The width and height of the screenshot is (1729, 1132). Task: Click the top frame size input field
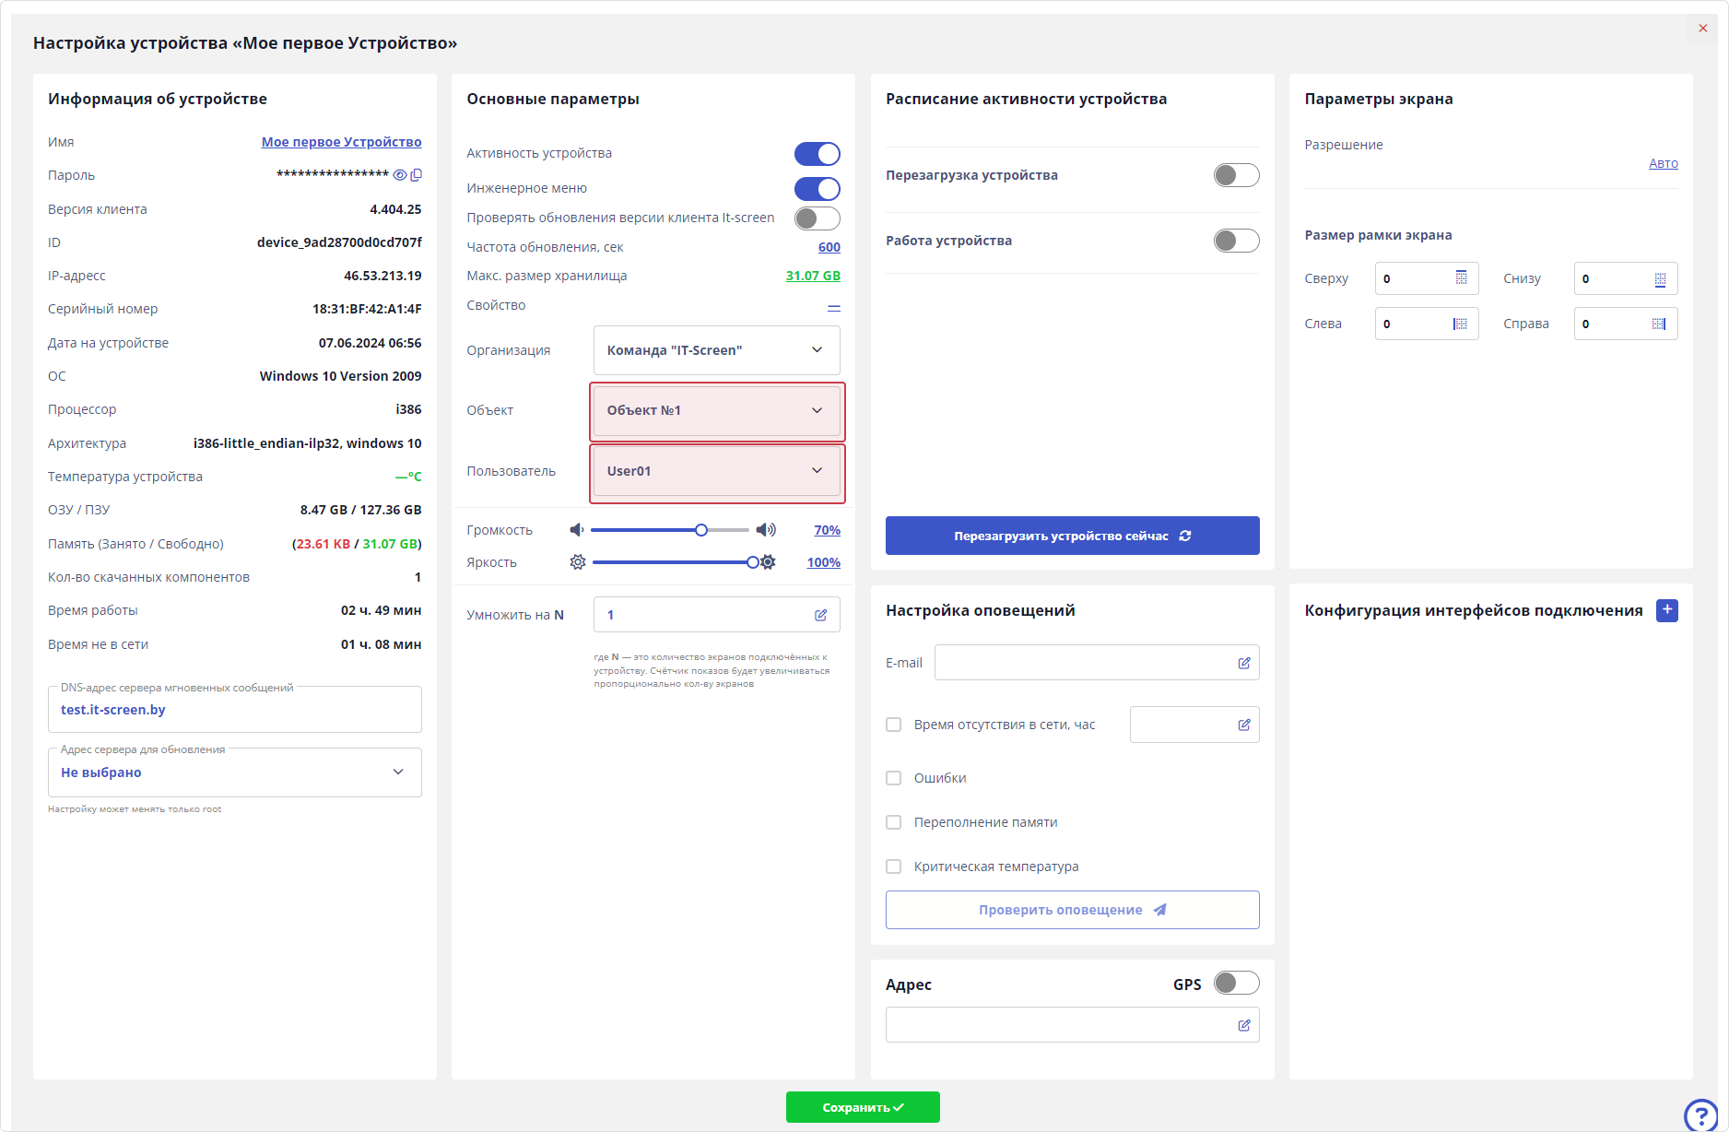click(1415, 278)
